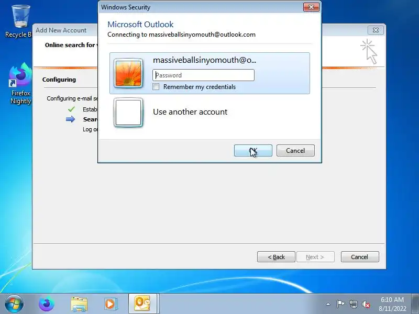
Task: Enable Remember my credentials checkbox
Action: point(156,87)
